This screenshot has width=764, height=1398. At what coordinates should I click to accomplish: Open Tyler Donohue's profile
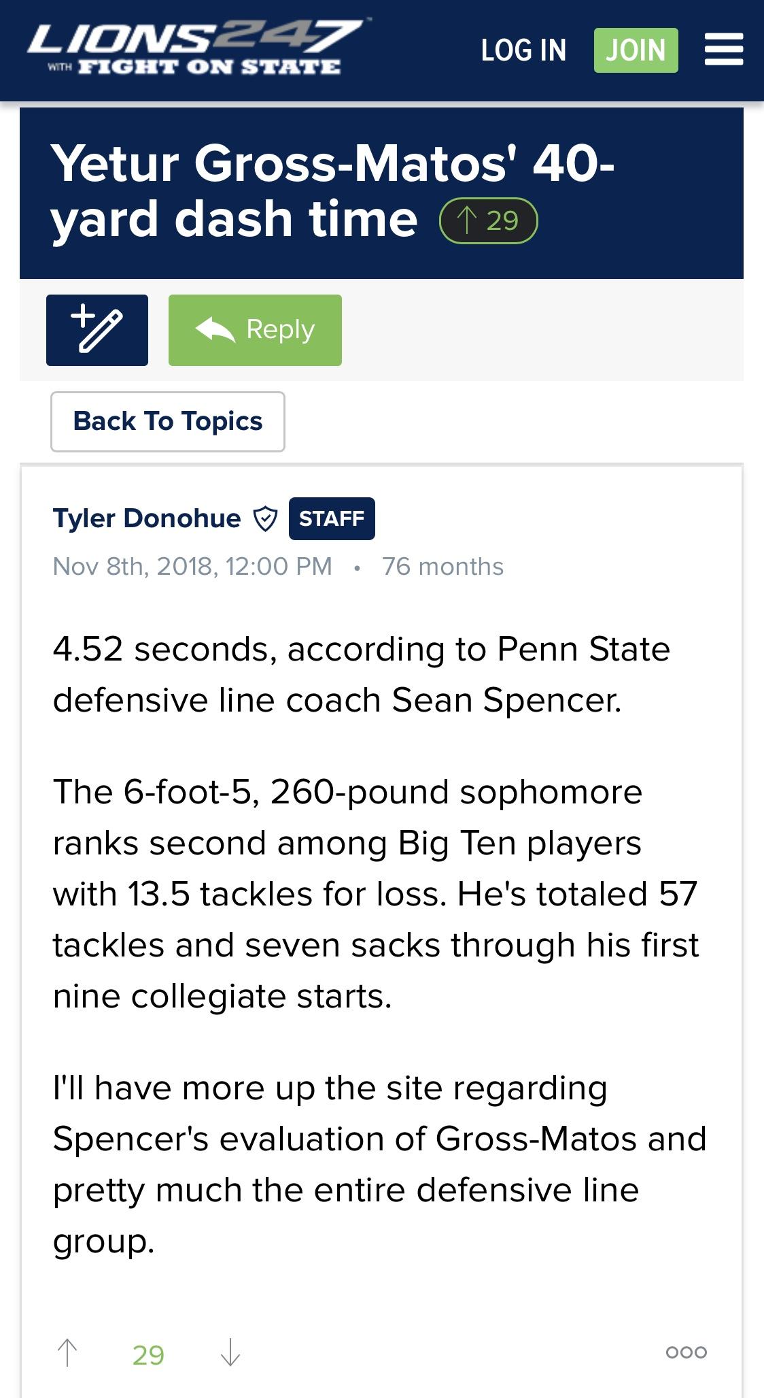click(147, 518)
